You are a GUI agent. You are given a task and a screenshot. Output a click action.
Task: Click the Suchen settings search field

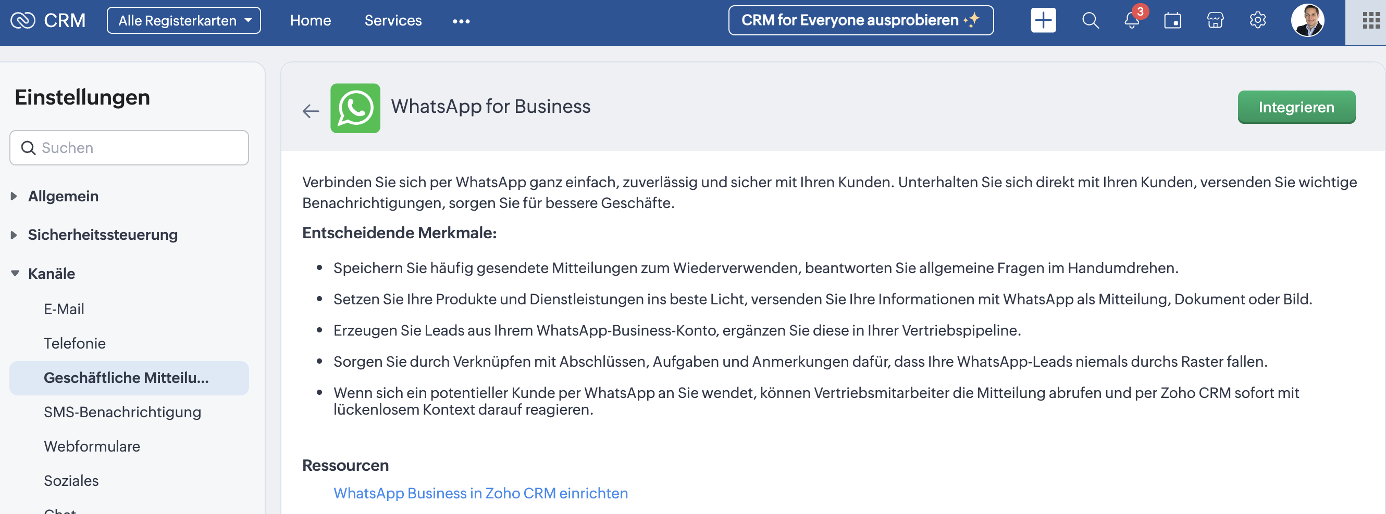[x=129, y=148]
